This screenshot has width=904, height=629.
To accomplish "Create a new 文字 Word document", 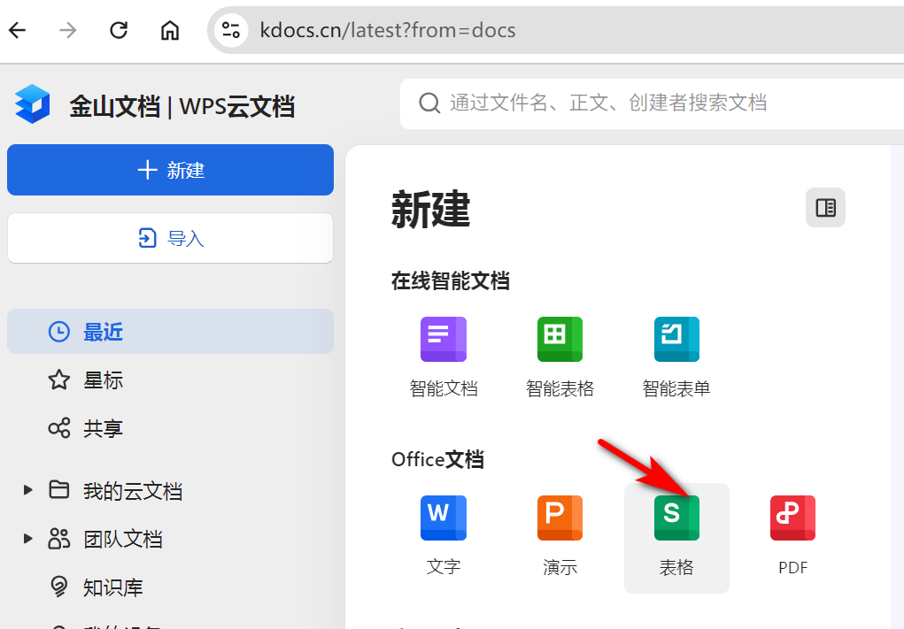I will (x=444, y=536).
